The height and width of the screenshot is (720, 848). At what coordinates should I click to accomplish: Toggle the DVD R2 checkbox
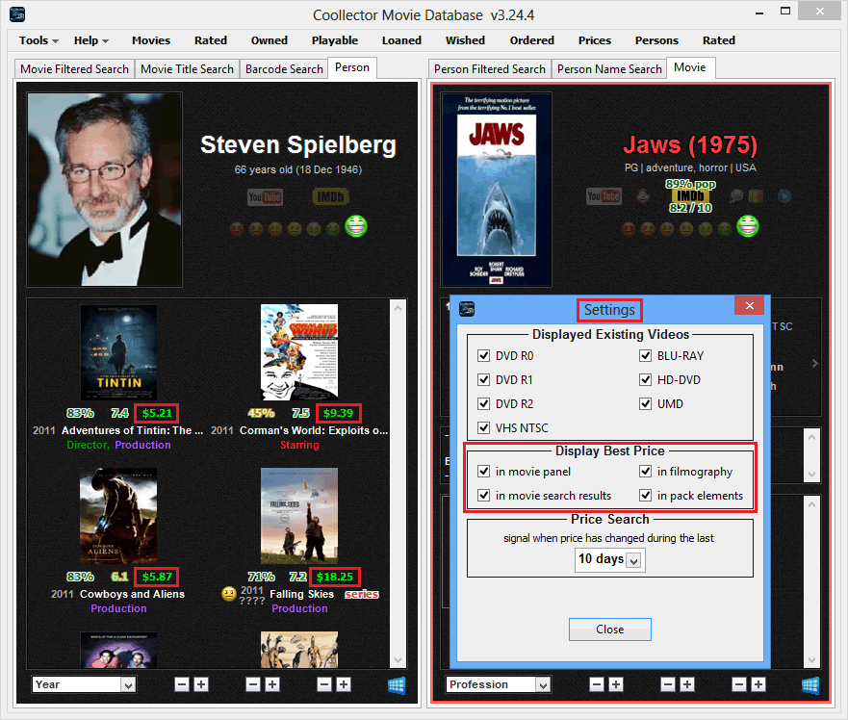point(484,404)
